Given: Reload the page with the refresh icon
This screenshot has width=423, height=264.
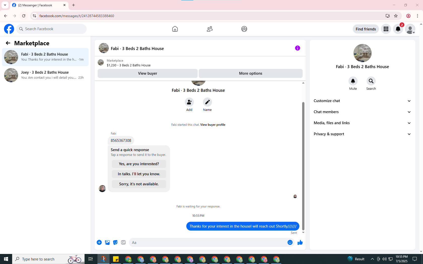Looking at the screenshot, I should click(x=24, y=16).
